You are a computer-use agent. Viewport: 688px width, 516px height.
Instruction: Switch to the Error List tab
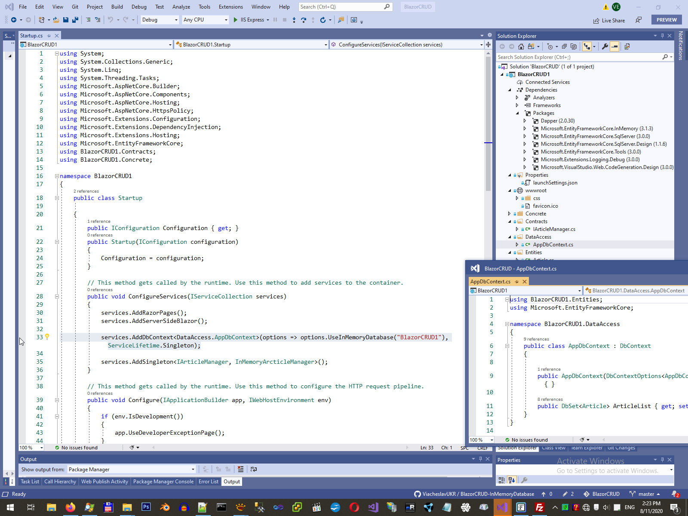click(208, 482)
